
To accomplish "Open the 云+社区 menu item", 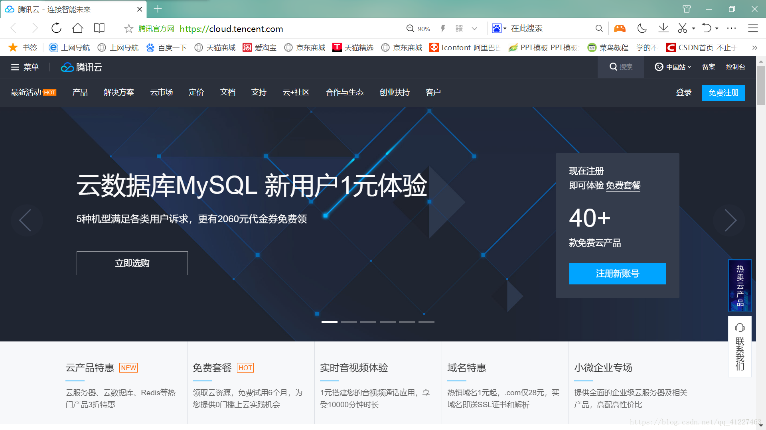I will click(296, 93).
